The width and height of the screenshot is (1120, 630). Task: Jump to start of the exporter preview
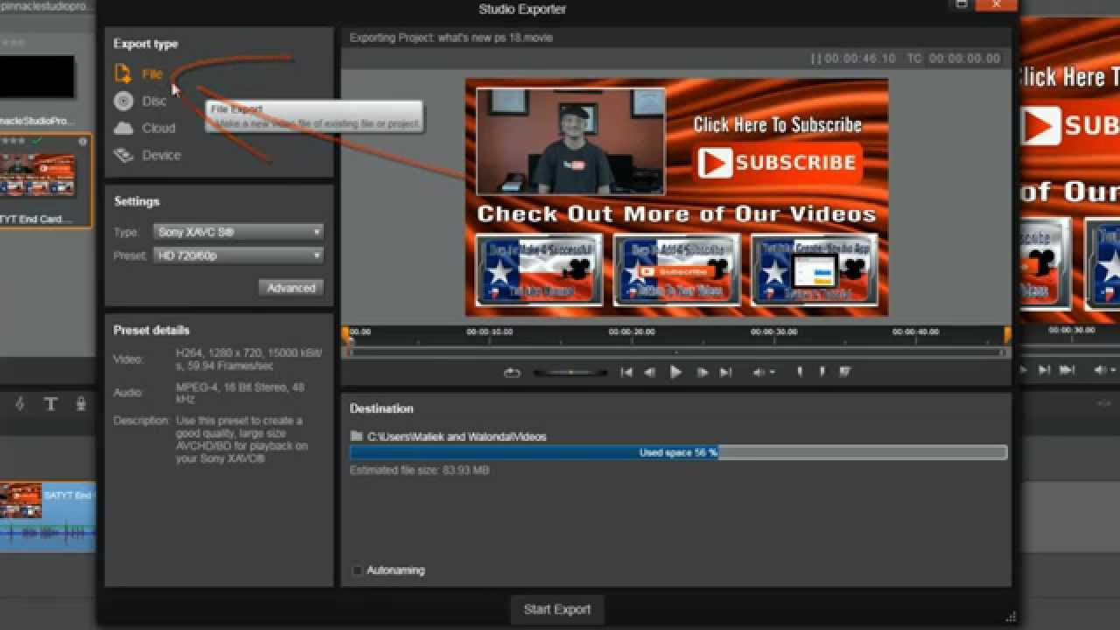(x=626, y=372)
